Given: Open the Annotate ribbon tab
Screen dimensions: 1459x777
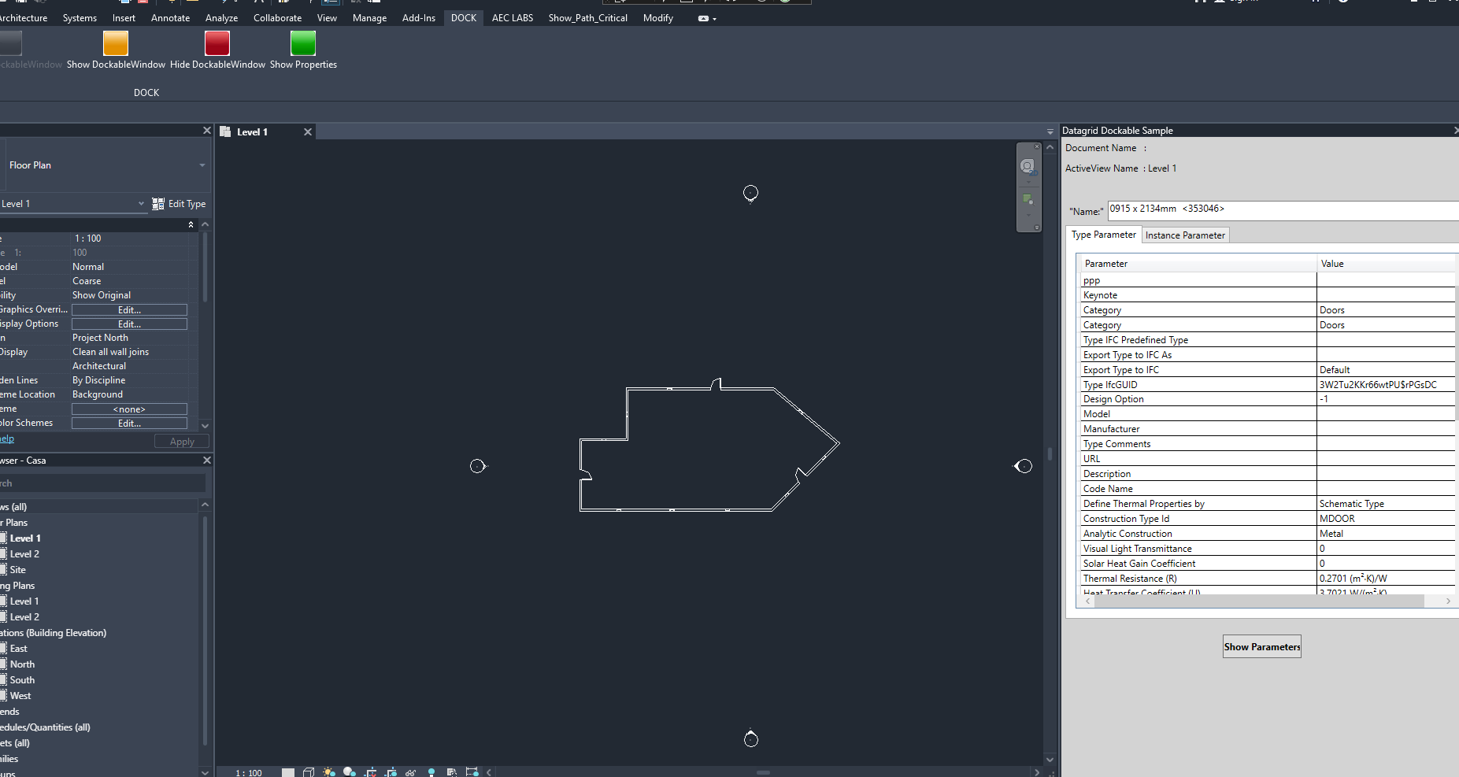Looking at the screenshot, I should click(170, 18).
